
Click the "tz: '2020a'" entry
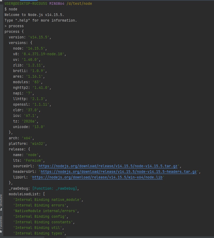[x=26, y=121]
